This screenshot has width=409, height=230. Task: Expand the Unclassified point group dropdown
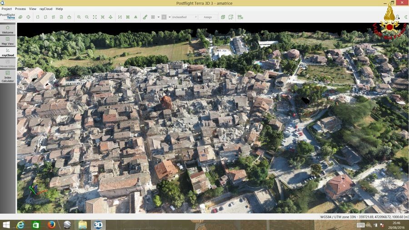tap(183, 17)
